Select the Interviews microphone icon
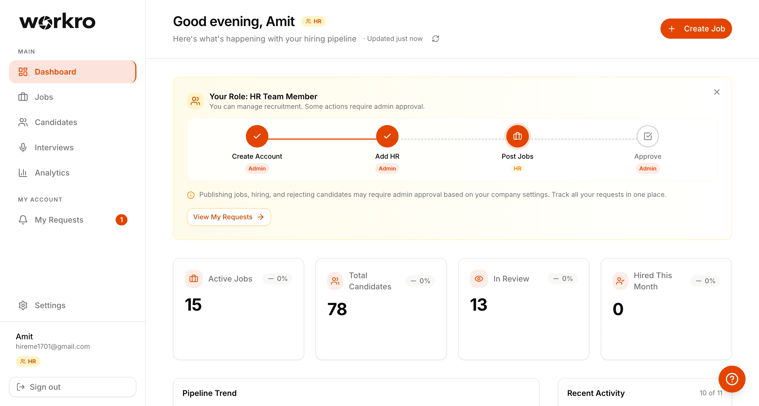This screenshot has height=406, width=759. click(23, 147)
